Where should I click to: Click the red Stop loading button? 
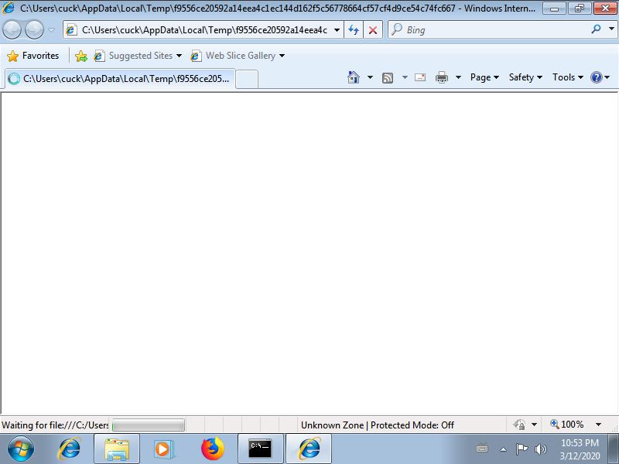pyautogui.click(x=373, y=30)
